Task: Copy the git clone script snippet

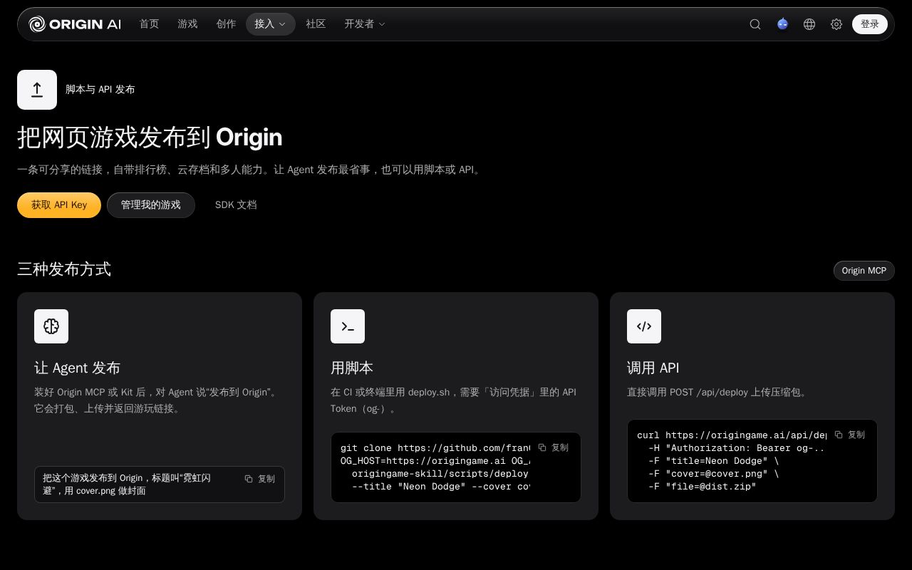Action: click(554, 447)
